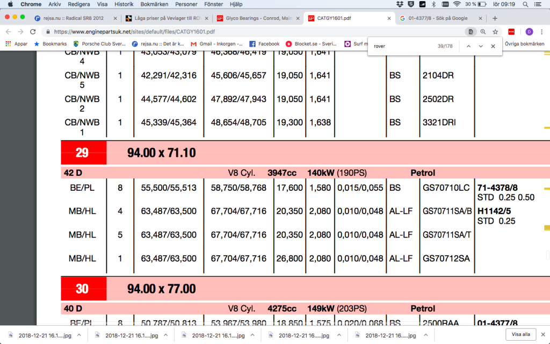Open the Wi-Fi status menu

coord(457,4)
